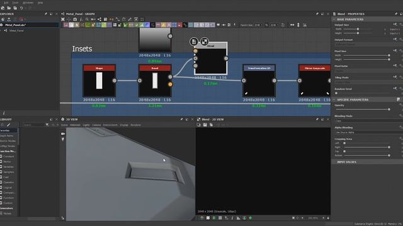The image size is (403, 226).
Task: Click the filter funnel icon in the Library panel
Action: (x=47, y=125)
